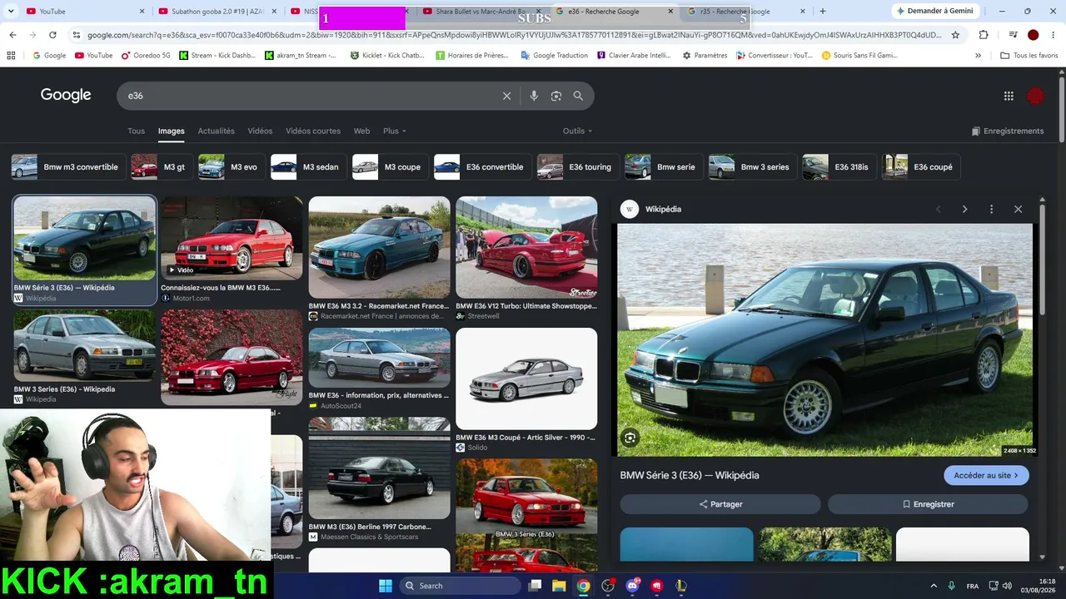Reload the current Google page
Viewport: 1066px width, 599px height.
(x=52, y=35)
